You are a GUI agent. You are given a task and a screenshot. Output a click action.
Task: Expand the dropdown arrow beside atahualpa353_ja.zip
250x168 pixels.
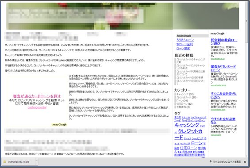click(37, 160)
